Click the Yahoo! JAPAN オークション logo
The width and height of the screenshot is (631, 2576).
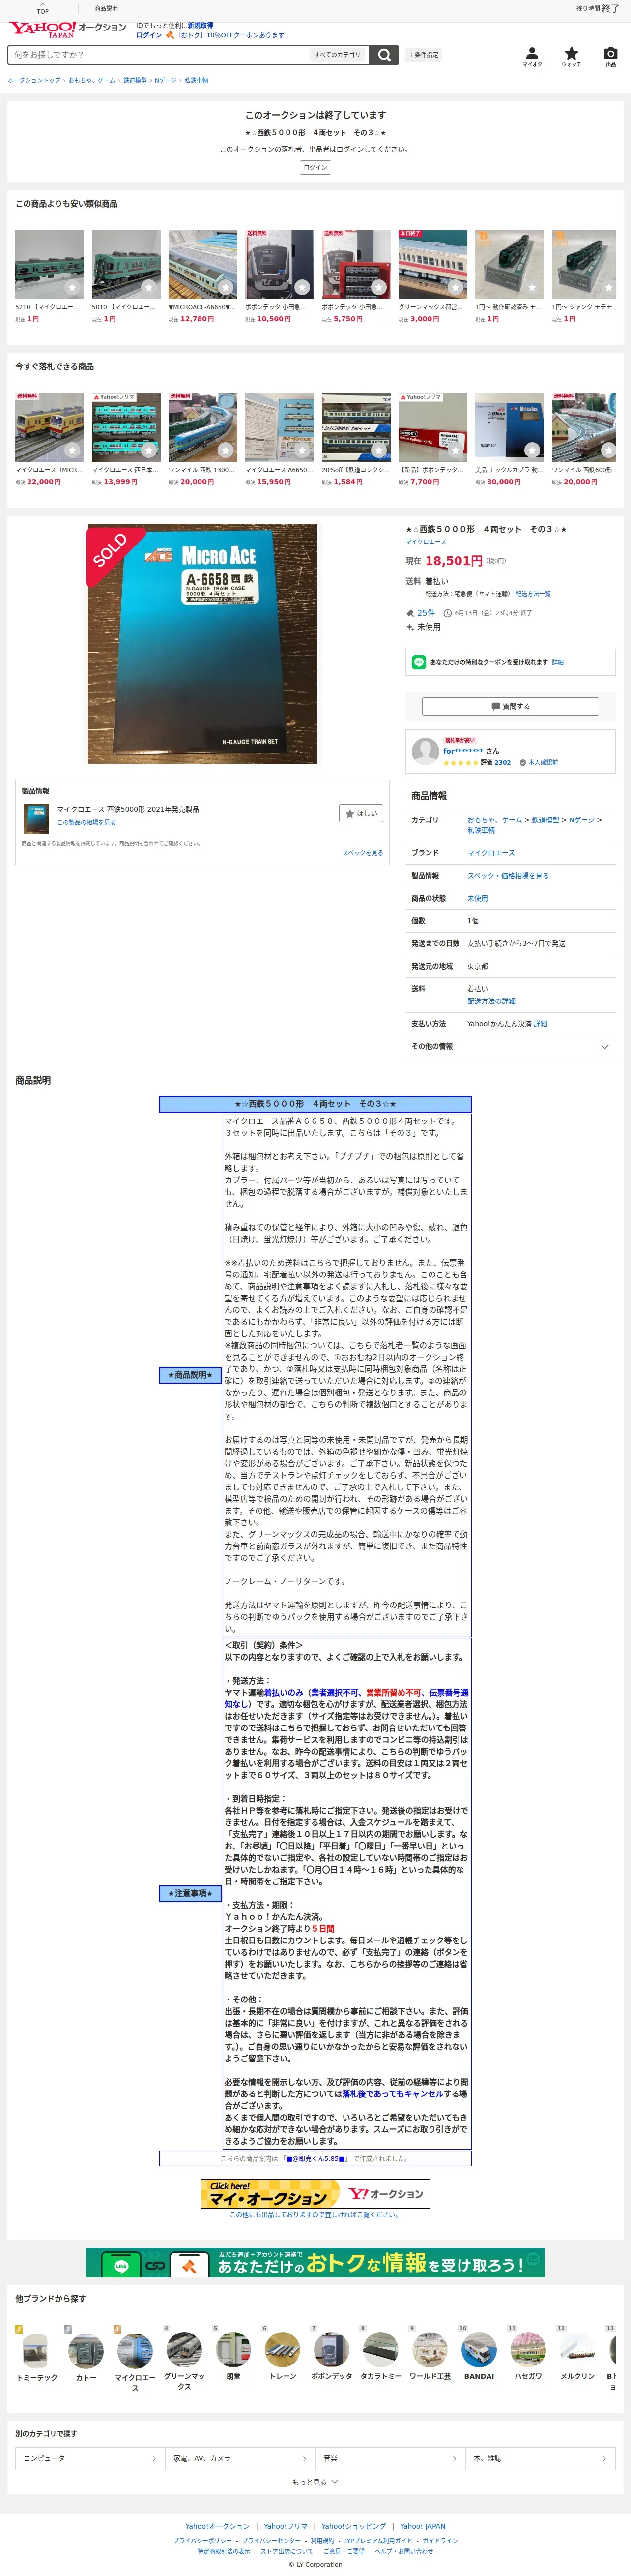[68, 29]
